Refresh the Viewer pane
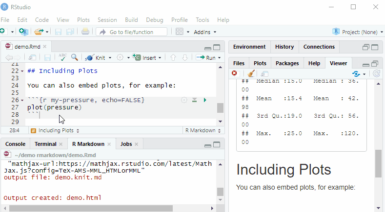Viewport: 385px width, 212px height. pos(377,73)
